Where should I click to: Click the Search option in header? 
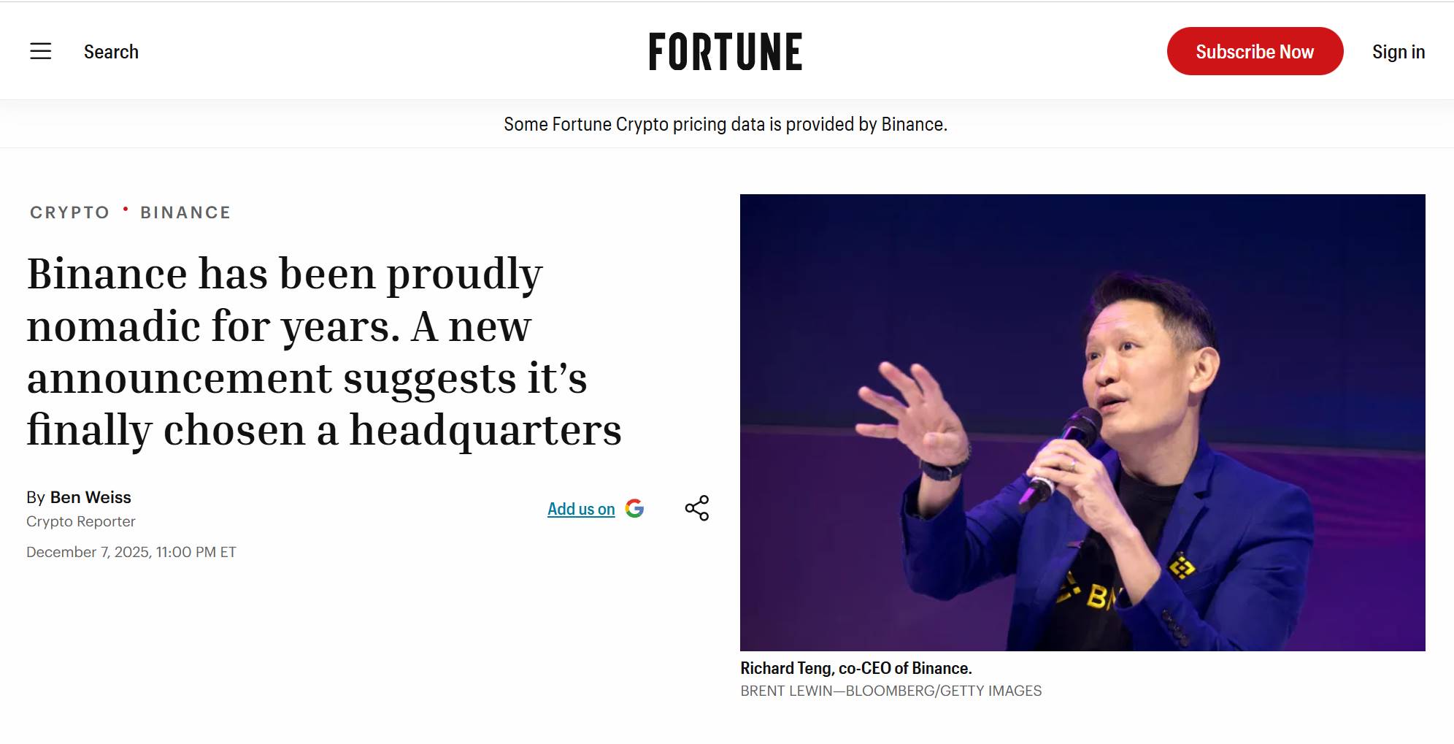[x=111, y=52]
